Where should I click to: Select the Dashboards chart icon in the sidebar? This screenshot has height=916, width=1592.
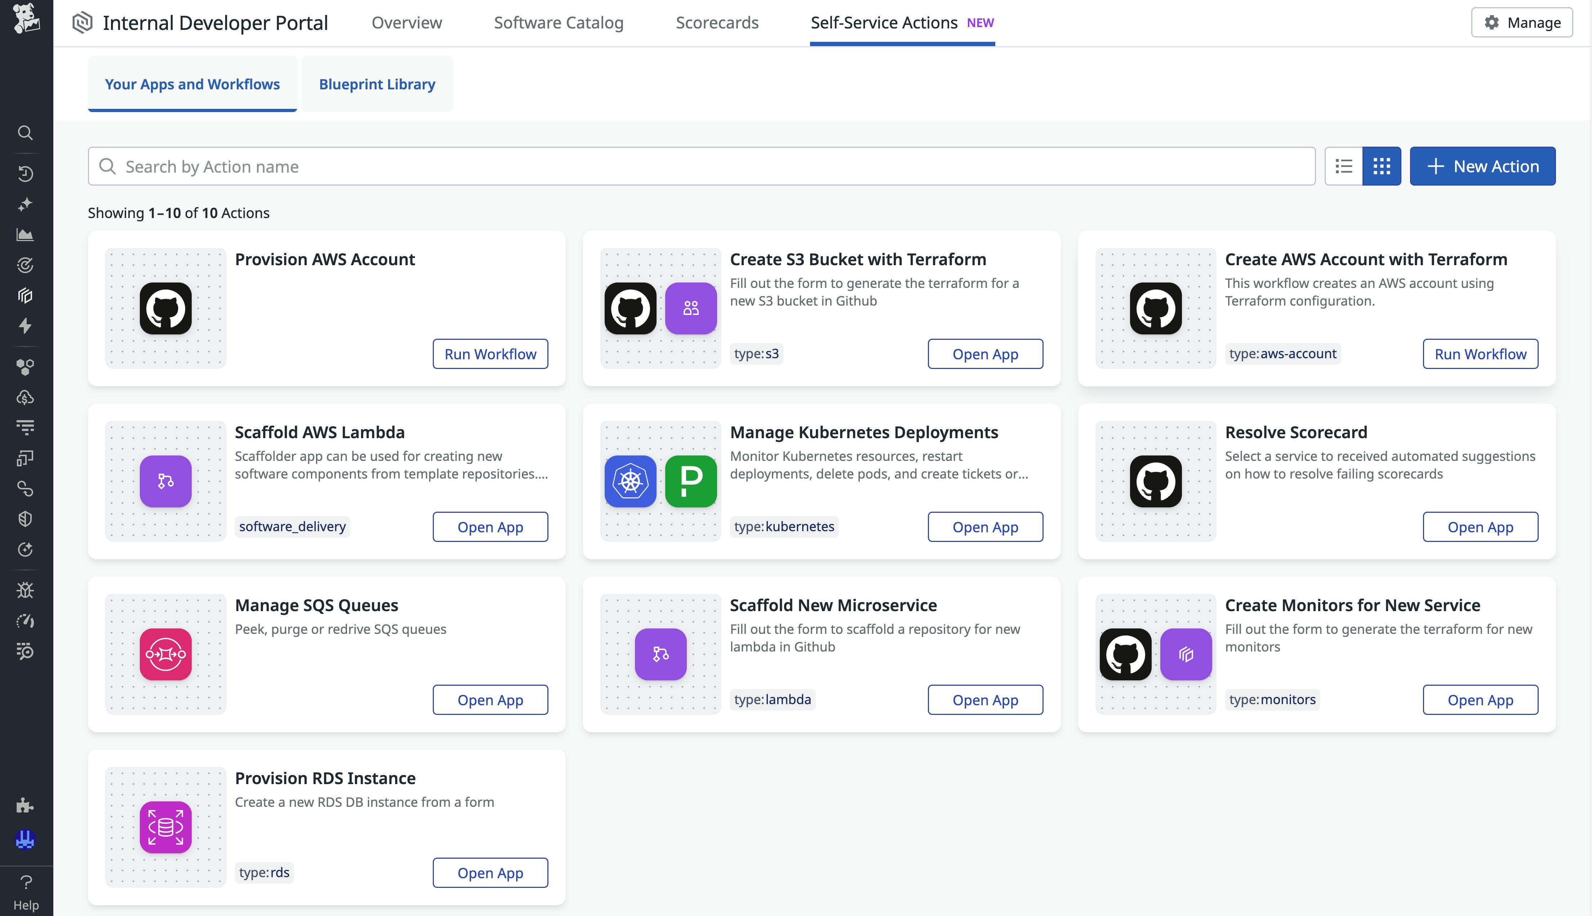pos(25,234)
